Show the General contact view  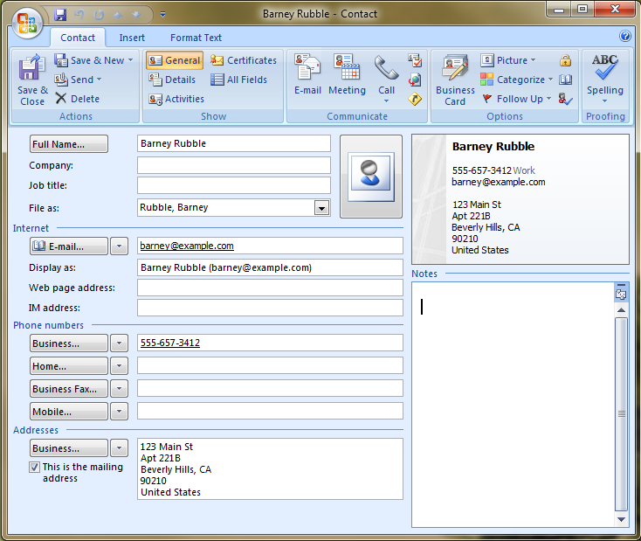[x=175, y=60]
